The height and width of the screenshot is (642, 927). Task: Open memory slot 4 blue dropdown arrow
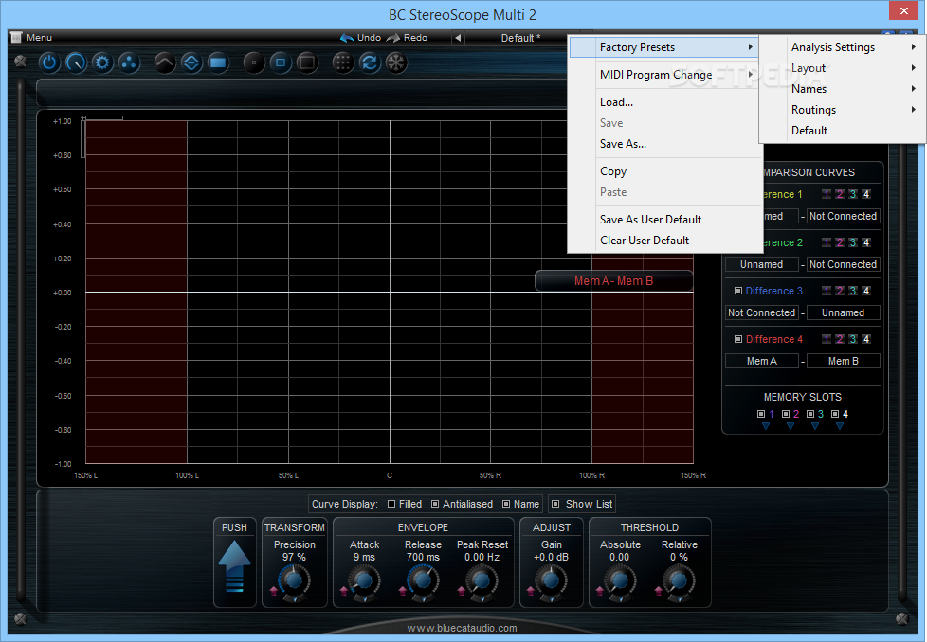[x=840, y=426]
